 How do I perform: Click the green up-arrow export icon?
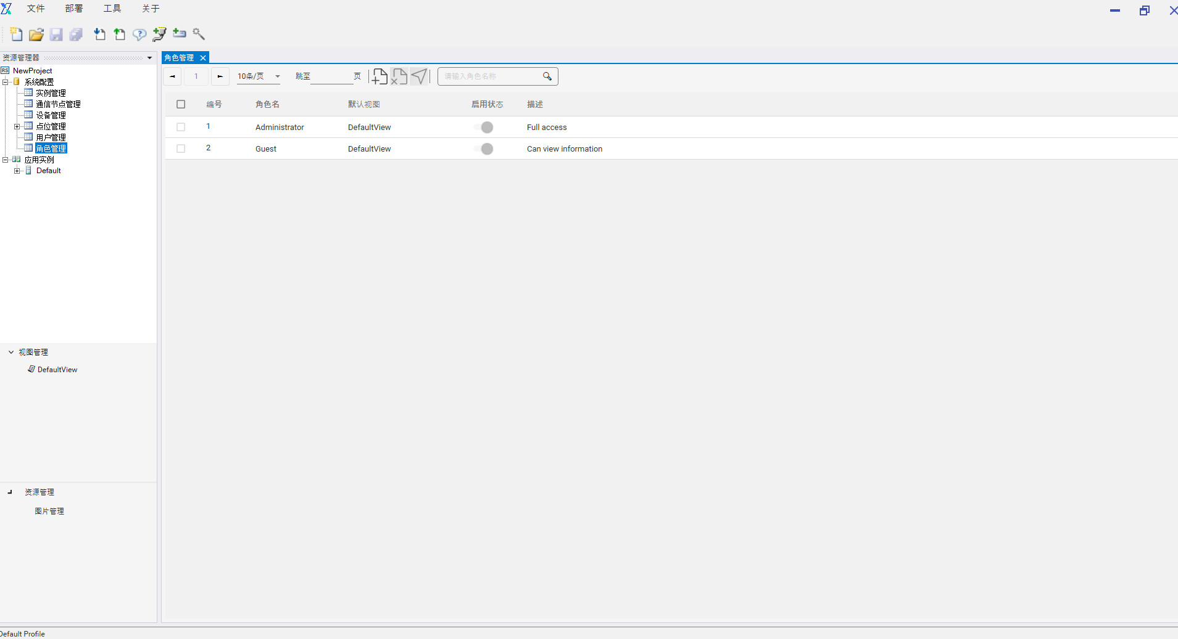coord(119,35)
